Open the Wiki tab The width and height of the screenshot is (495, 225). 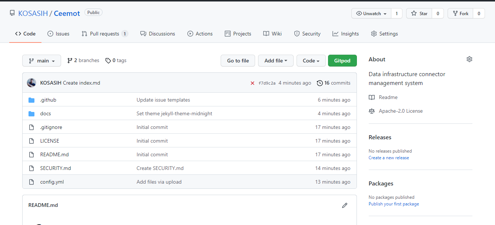272,34
